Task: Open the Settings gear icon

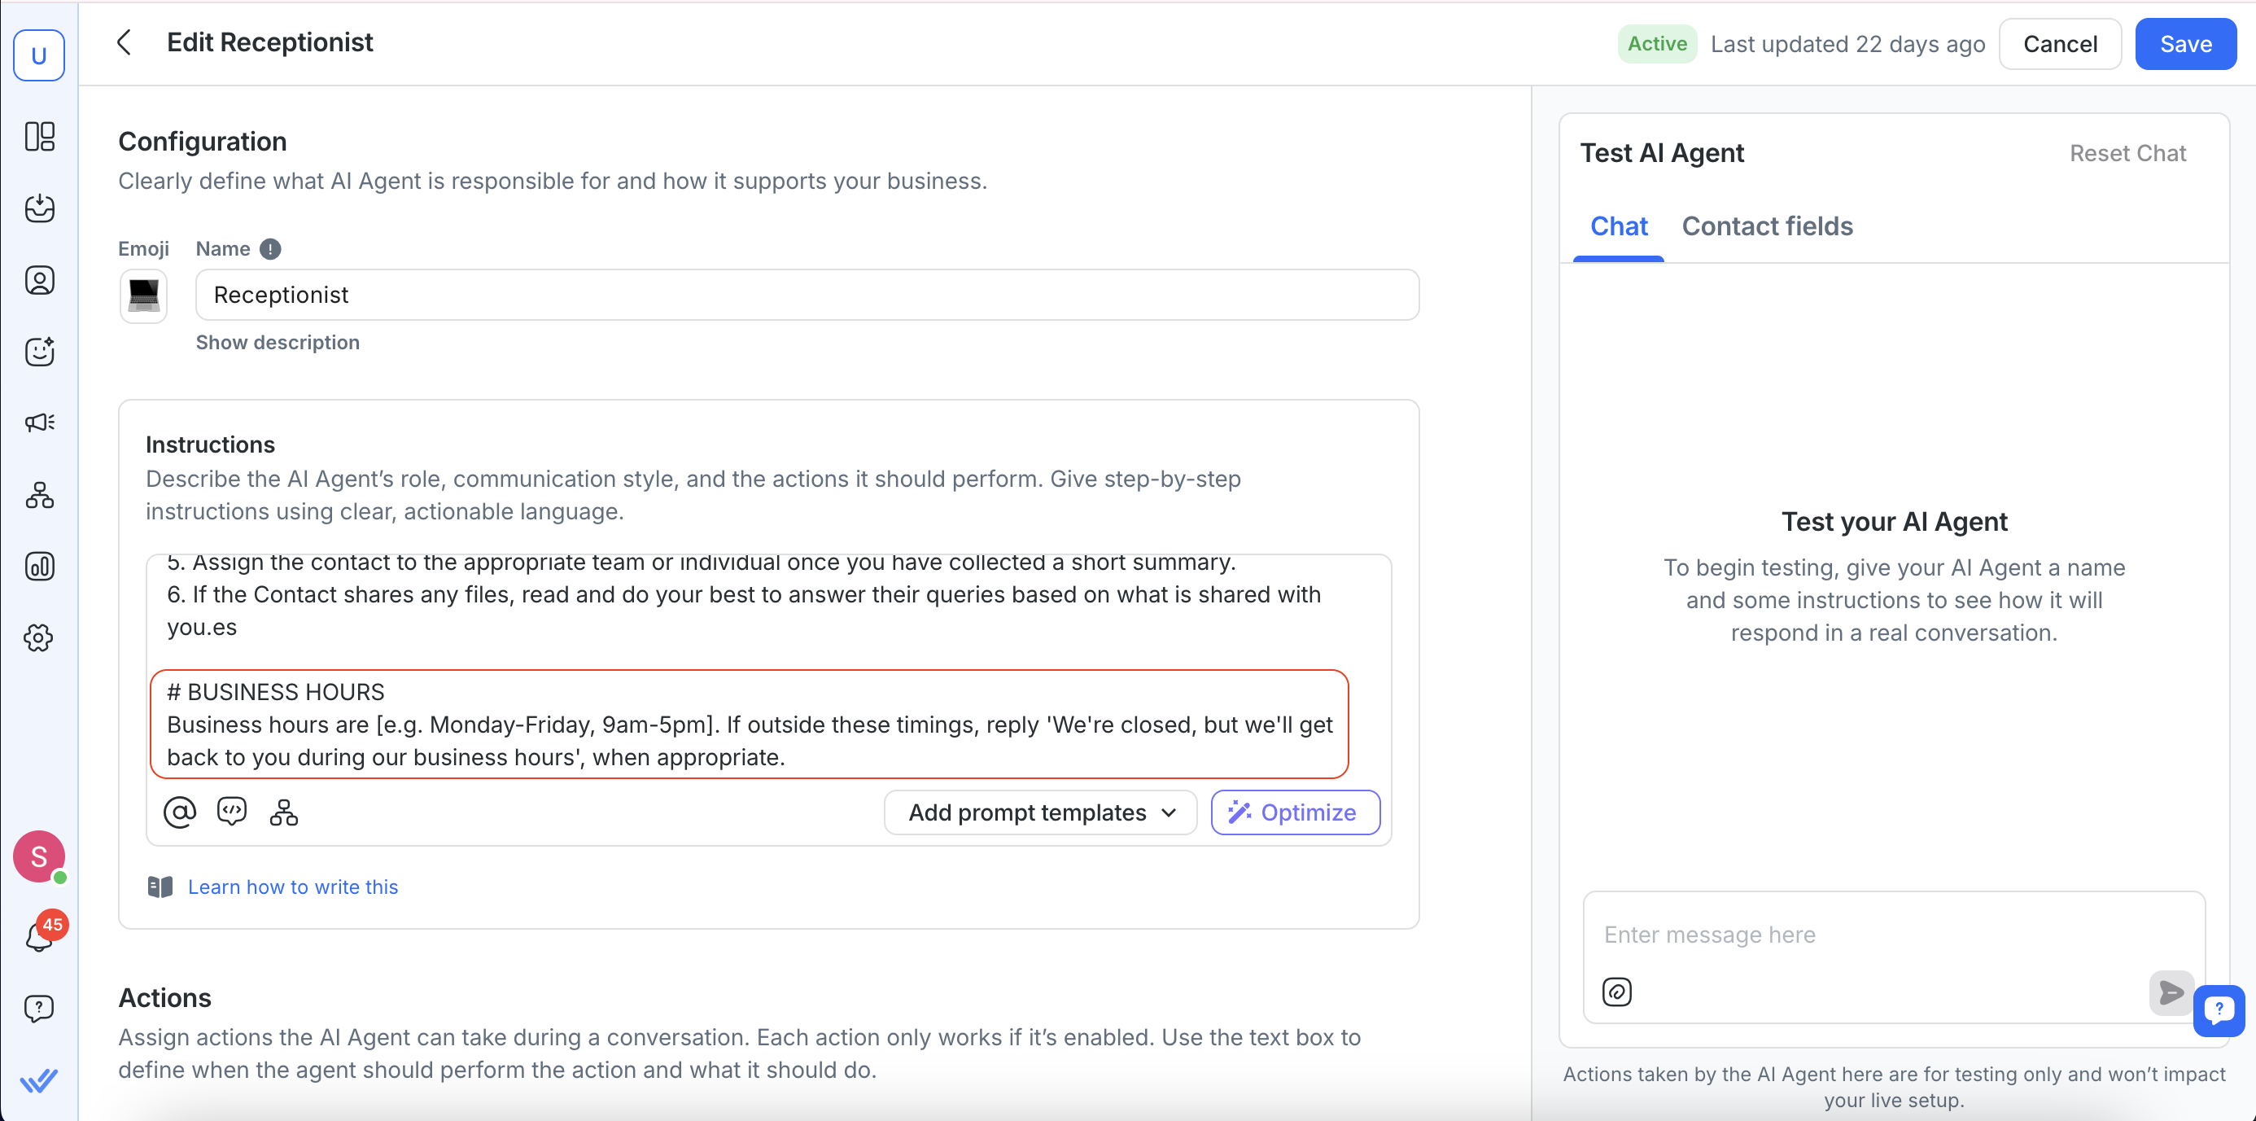Action: pyautogui.click(x=39, y=637)
